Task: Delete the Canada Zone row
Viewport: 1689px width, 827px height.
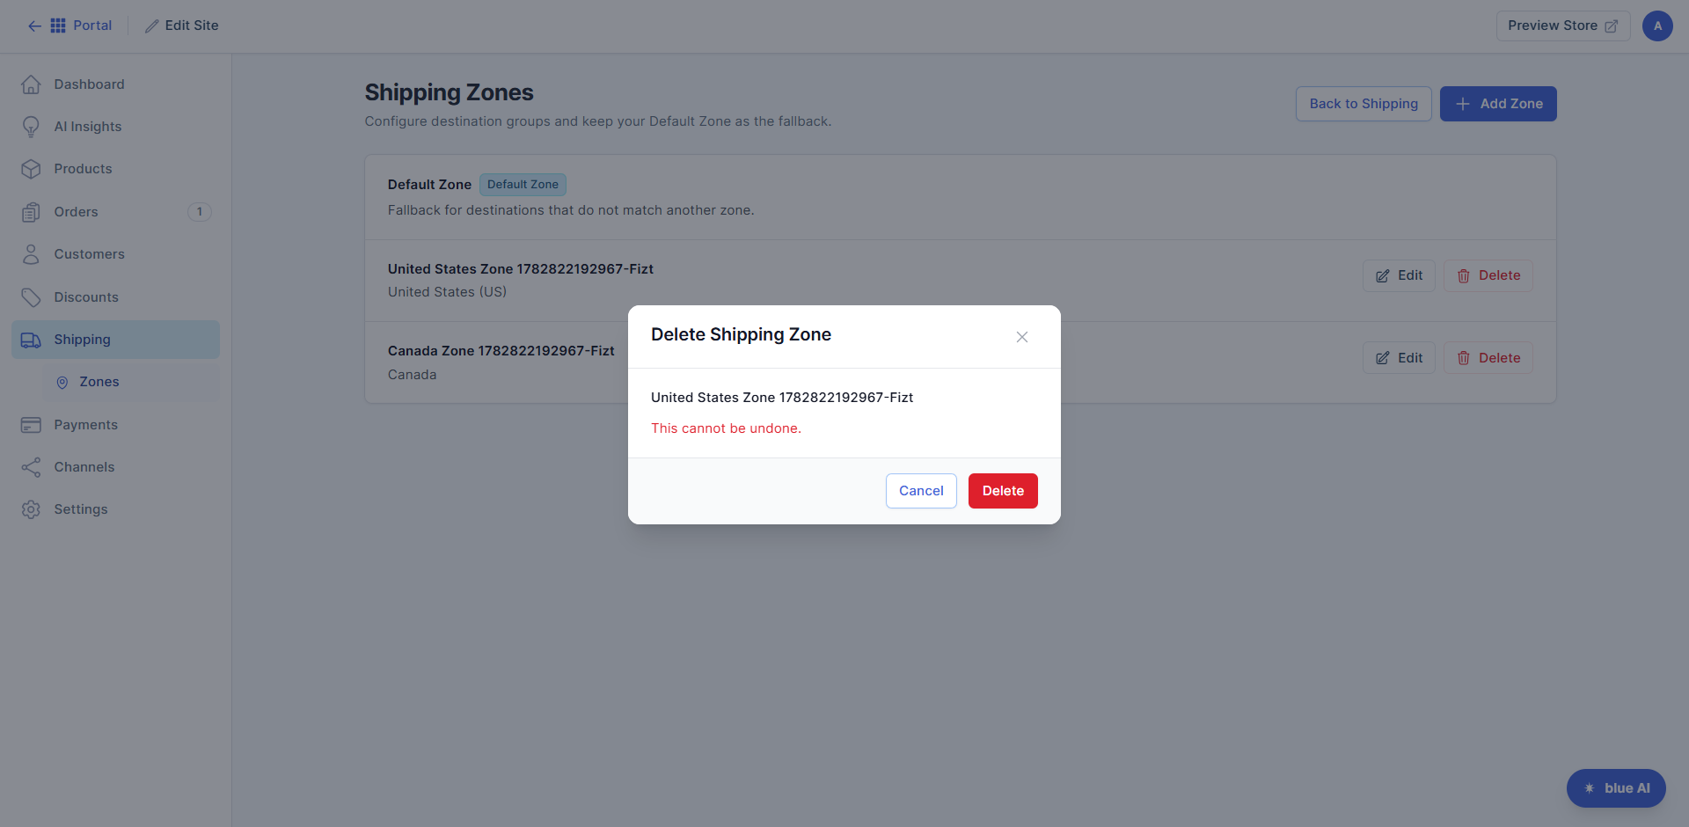Action: tap(1488, 358)
